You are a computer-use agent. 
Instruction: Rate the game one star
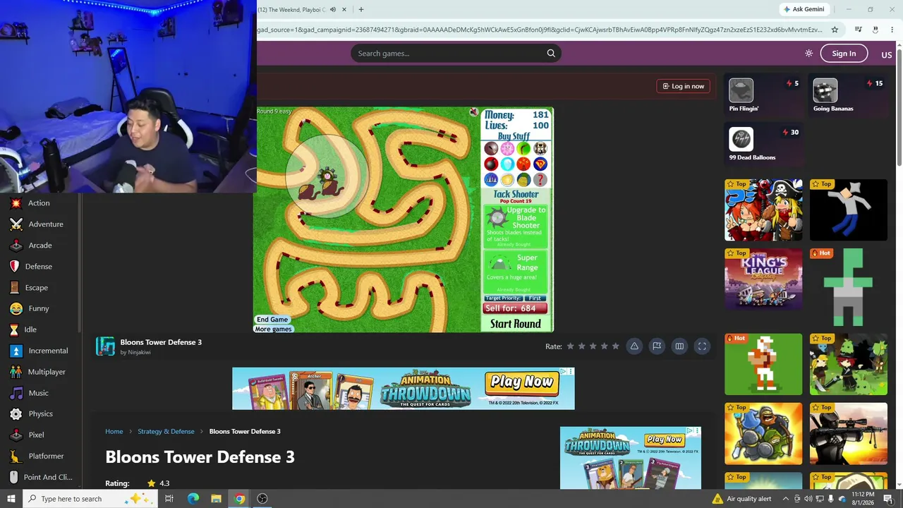(570, 346)
